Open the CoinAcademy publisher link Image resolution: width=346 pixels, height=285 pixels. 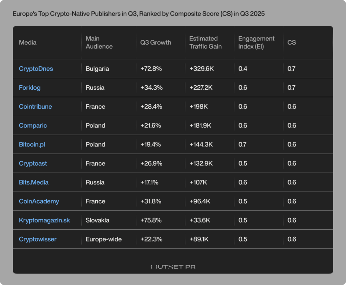click(x=39, y=201)
